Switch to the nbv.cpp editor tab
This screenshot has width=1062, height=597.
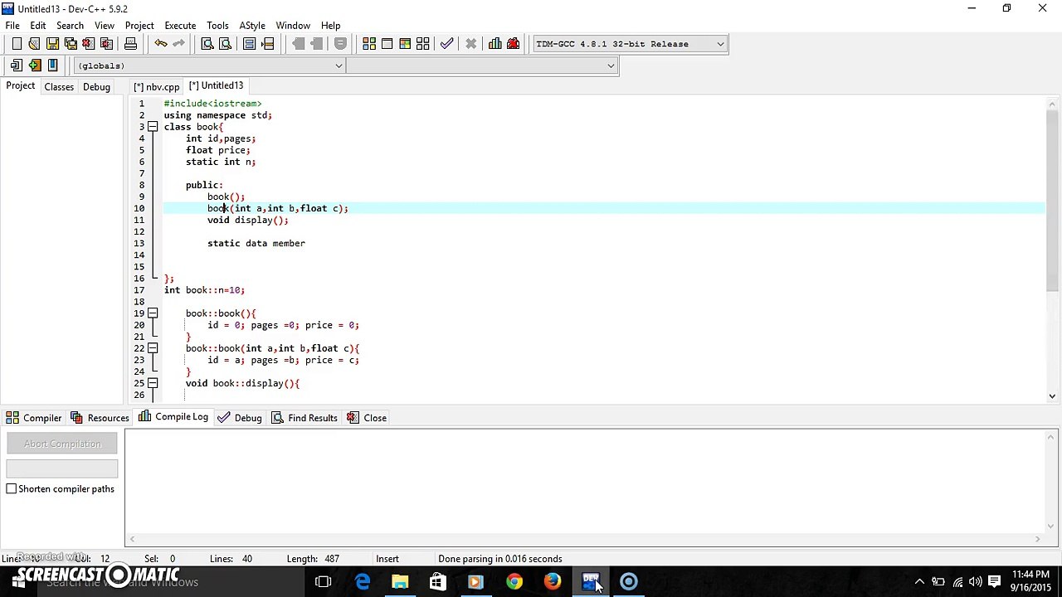(x=156, y=86)
